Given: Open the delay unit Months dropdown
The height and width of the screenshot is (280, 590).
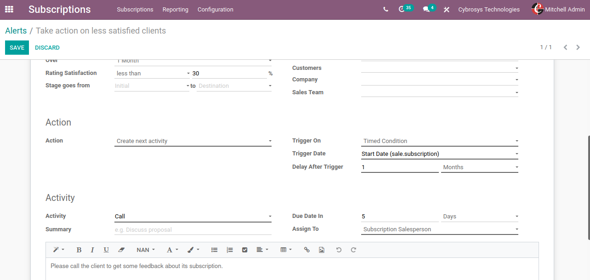Looking at the screenshot, I should 480,167.
